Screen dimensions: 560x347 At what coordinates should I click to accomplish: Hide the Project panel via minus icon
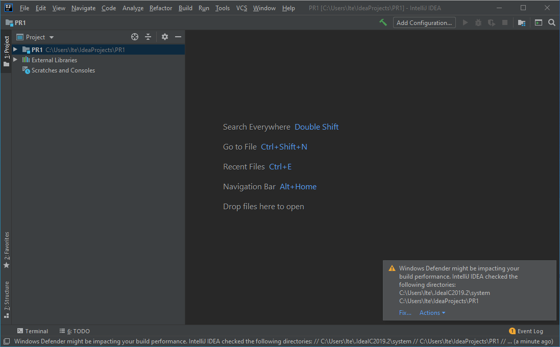point(178,37)
